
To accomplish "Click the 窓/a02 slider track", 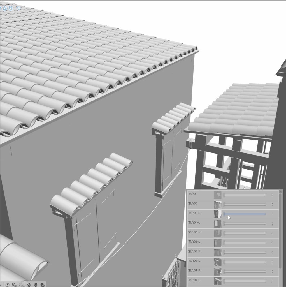I will pos(245,204).
